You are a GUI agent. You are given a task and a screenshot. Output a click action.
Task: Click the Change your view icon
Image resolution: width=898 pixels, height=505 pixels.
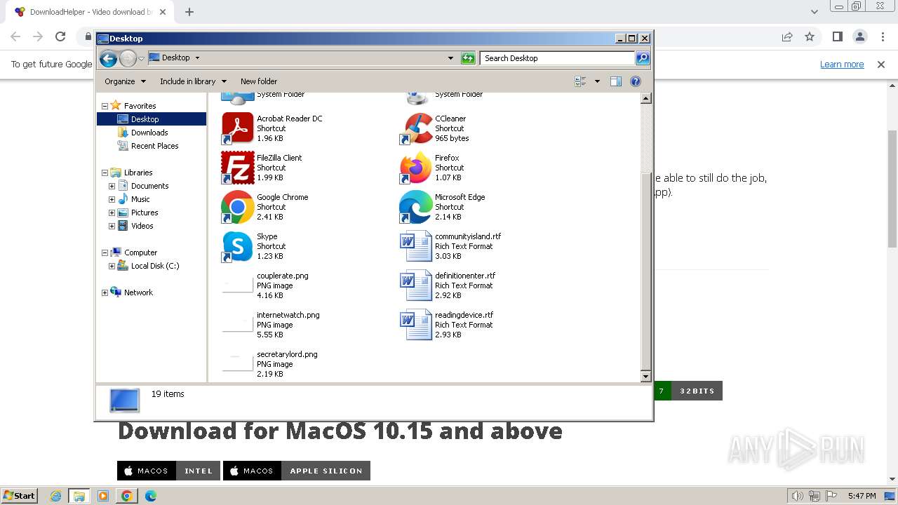tap(580, 81)
